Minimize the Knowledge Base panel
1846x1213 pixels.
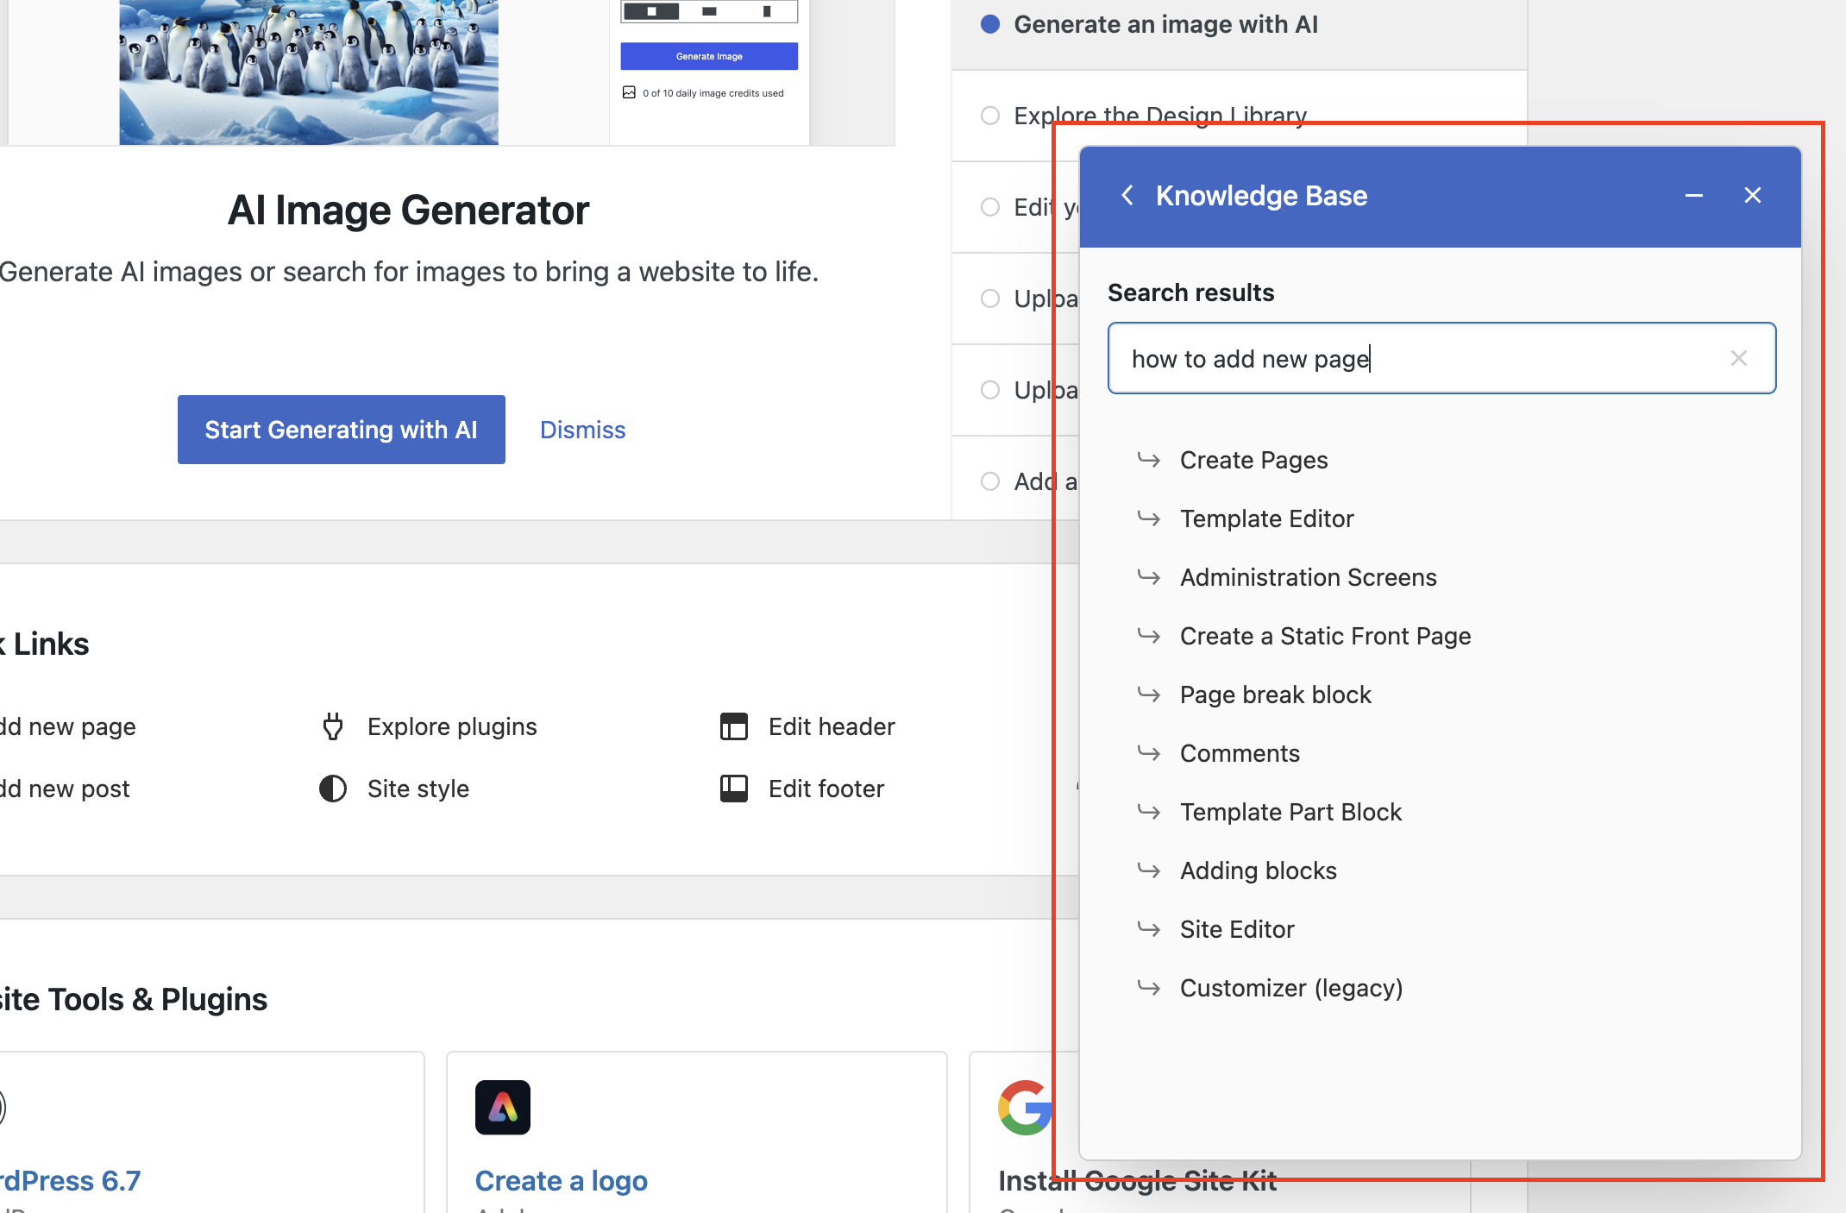point(1693,196)
